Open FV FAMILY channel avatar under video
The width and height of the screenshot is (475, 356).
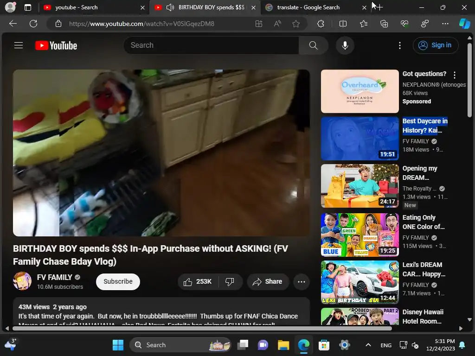22,281
